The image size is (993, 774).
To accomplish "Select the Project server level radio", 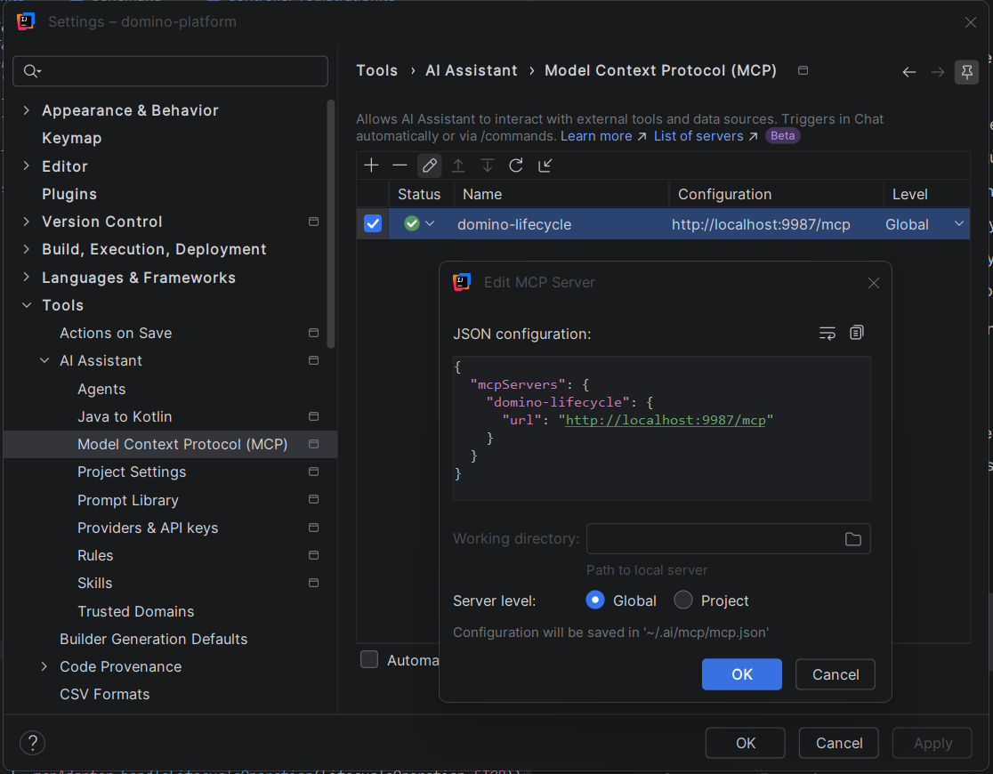I will coord(682,600).
